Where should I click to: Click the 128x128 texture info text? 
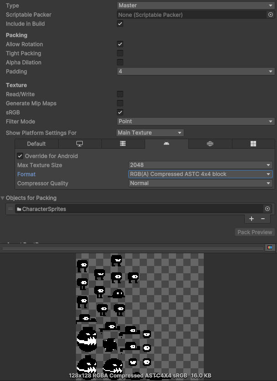(140, 376)
